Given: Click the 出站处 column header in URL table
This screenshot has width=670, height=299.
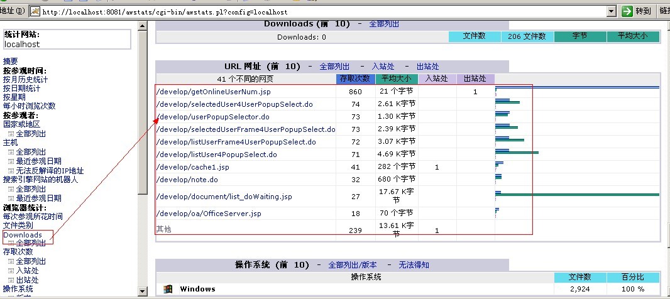Looking at the screenshot, I should tap(476, 79).
